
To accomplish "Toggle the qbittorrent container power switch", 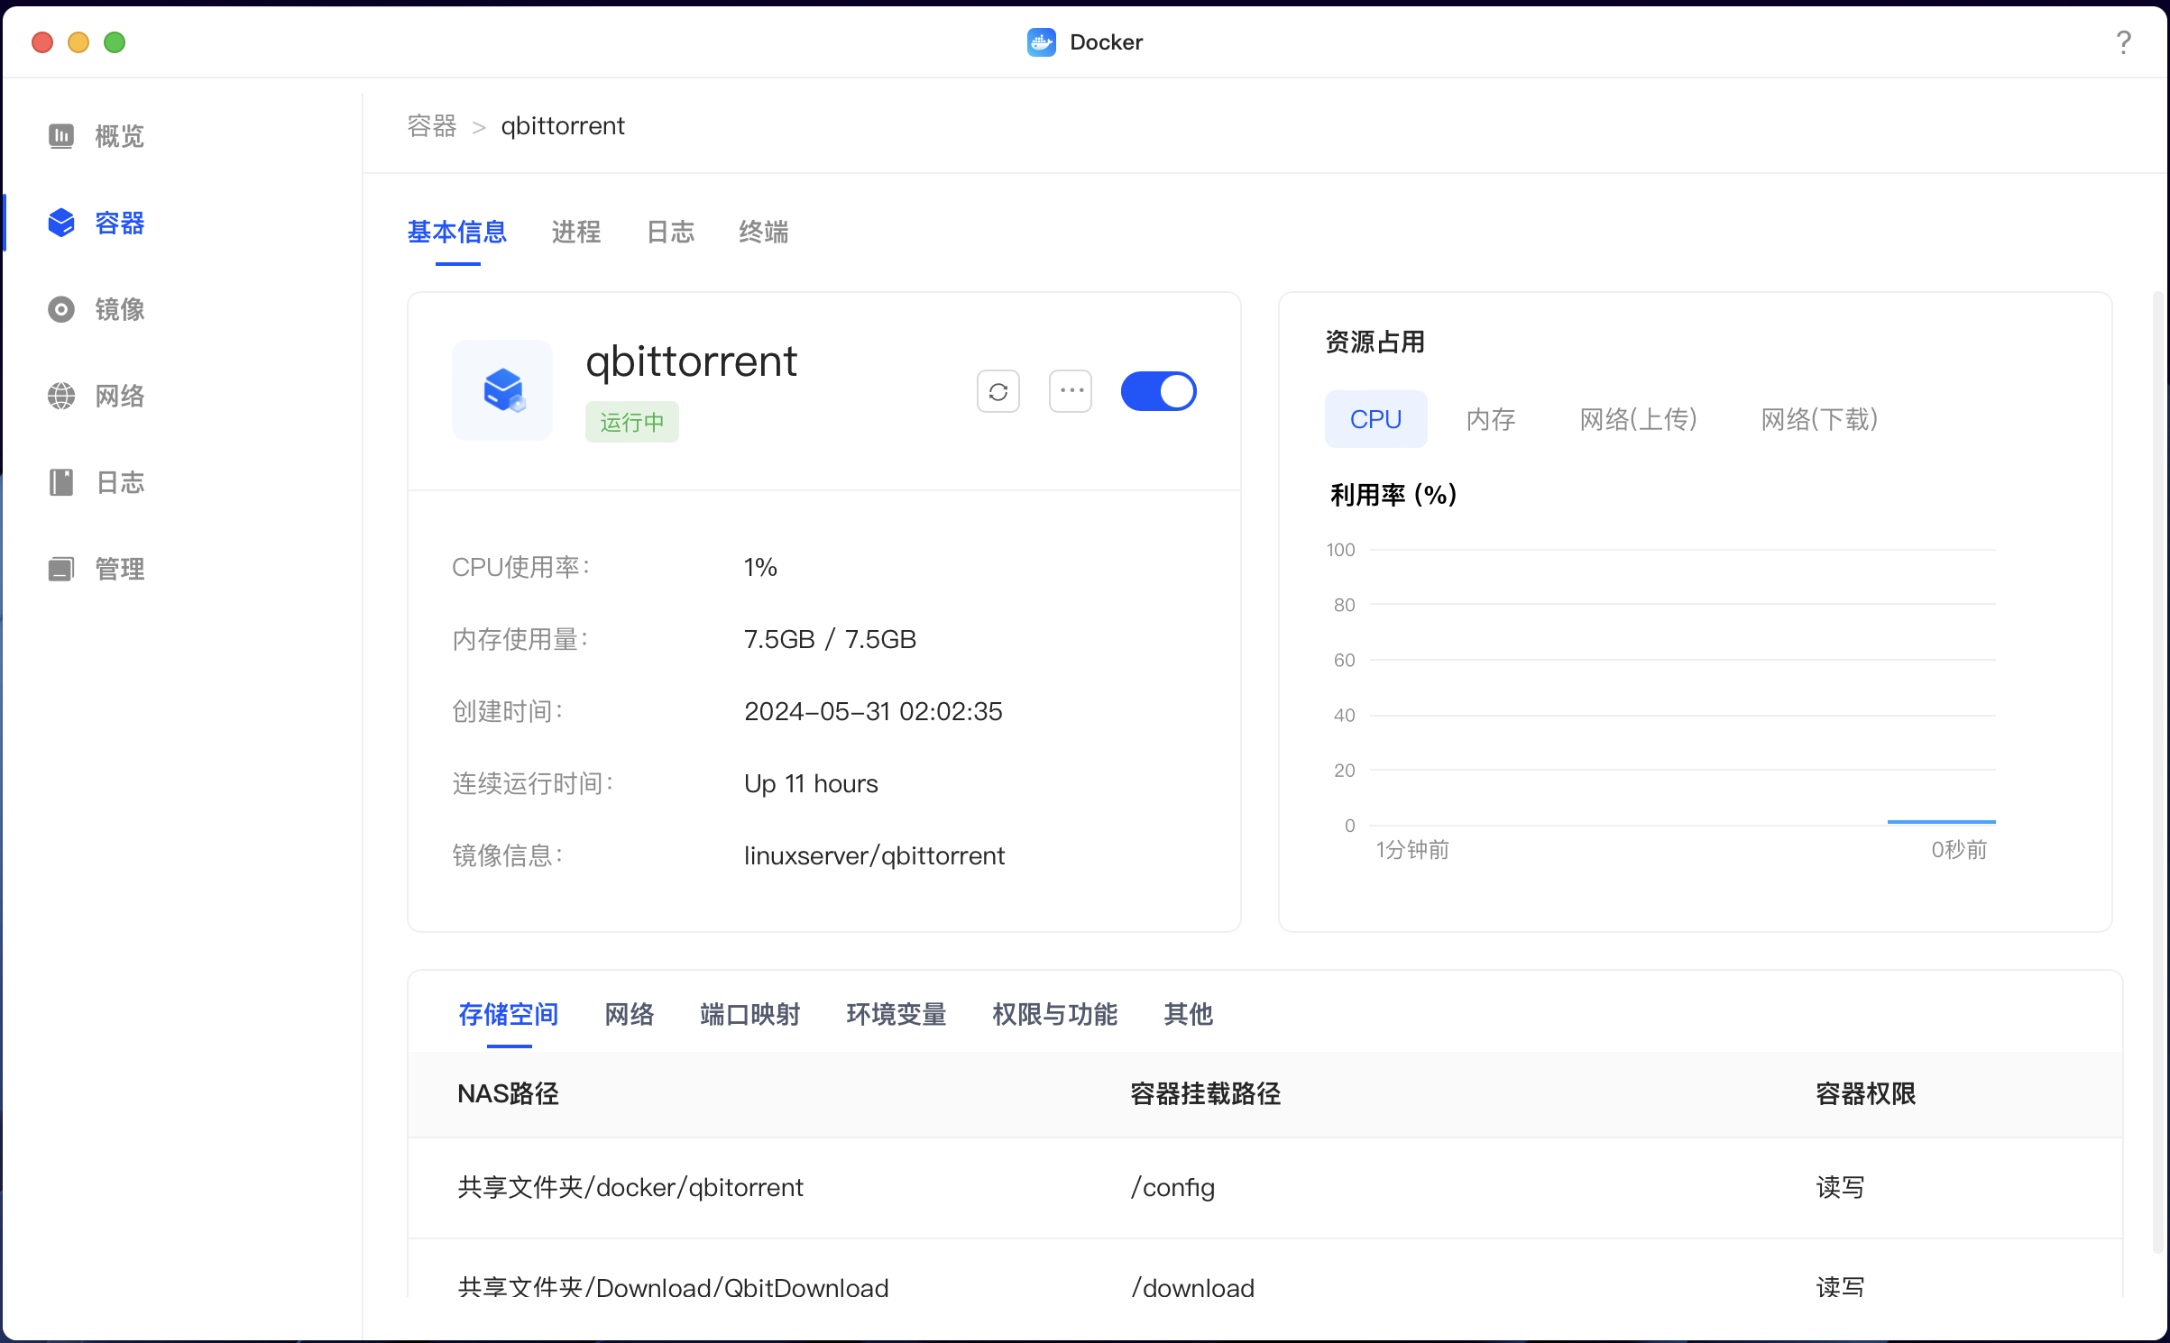I will (1158, 391).
